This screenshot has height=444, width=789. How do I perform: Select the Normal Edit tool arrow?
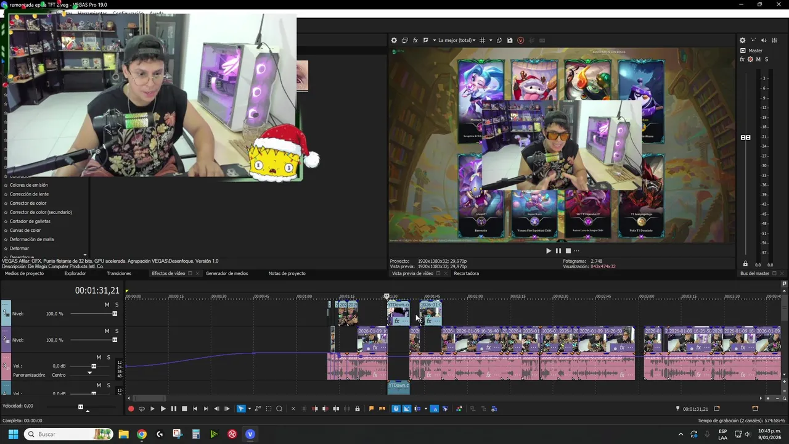pos(241,408)
